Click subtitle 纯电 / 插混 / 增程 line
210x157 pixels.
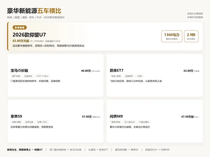click(36, 17)
